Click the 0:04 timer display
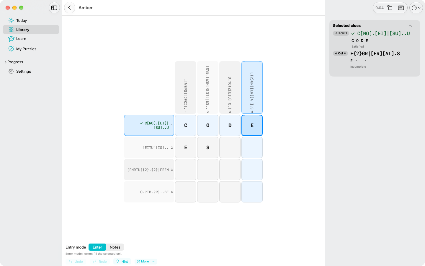425x266 pixels. [x=380, y=8]
